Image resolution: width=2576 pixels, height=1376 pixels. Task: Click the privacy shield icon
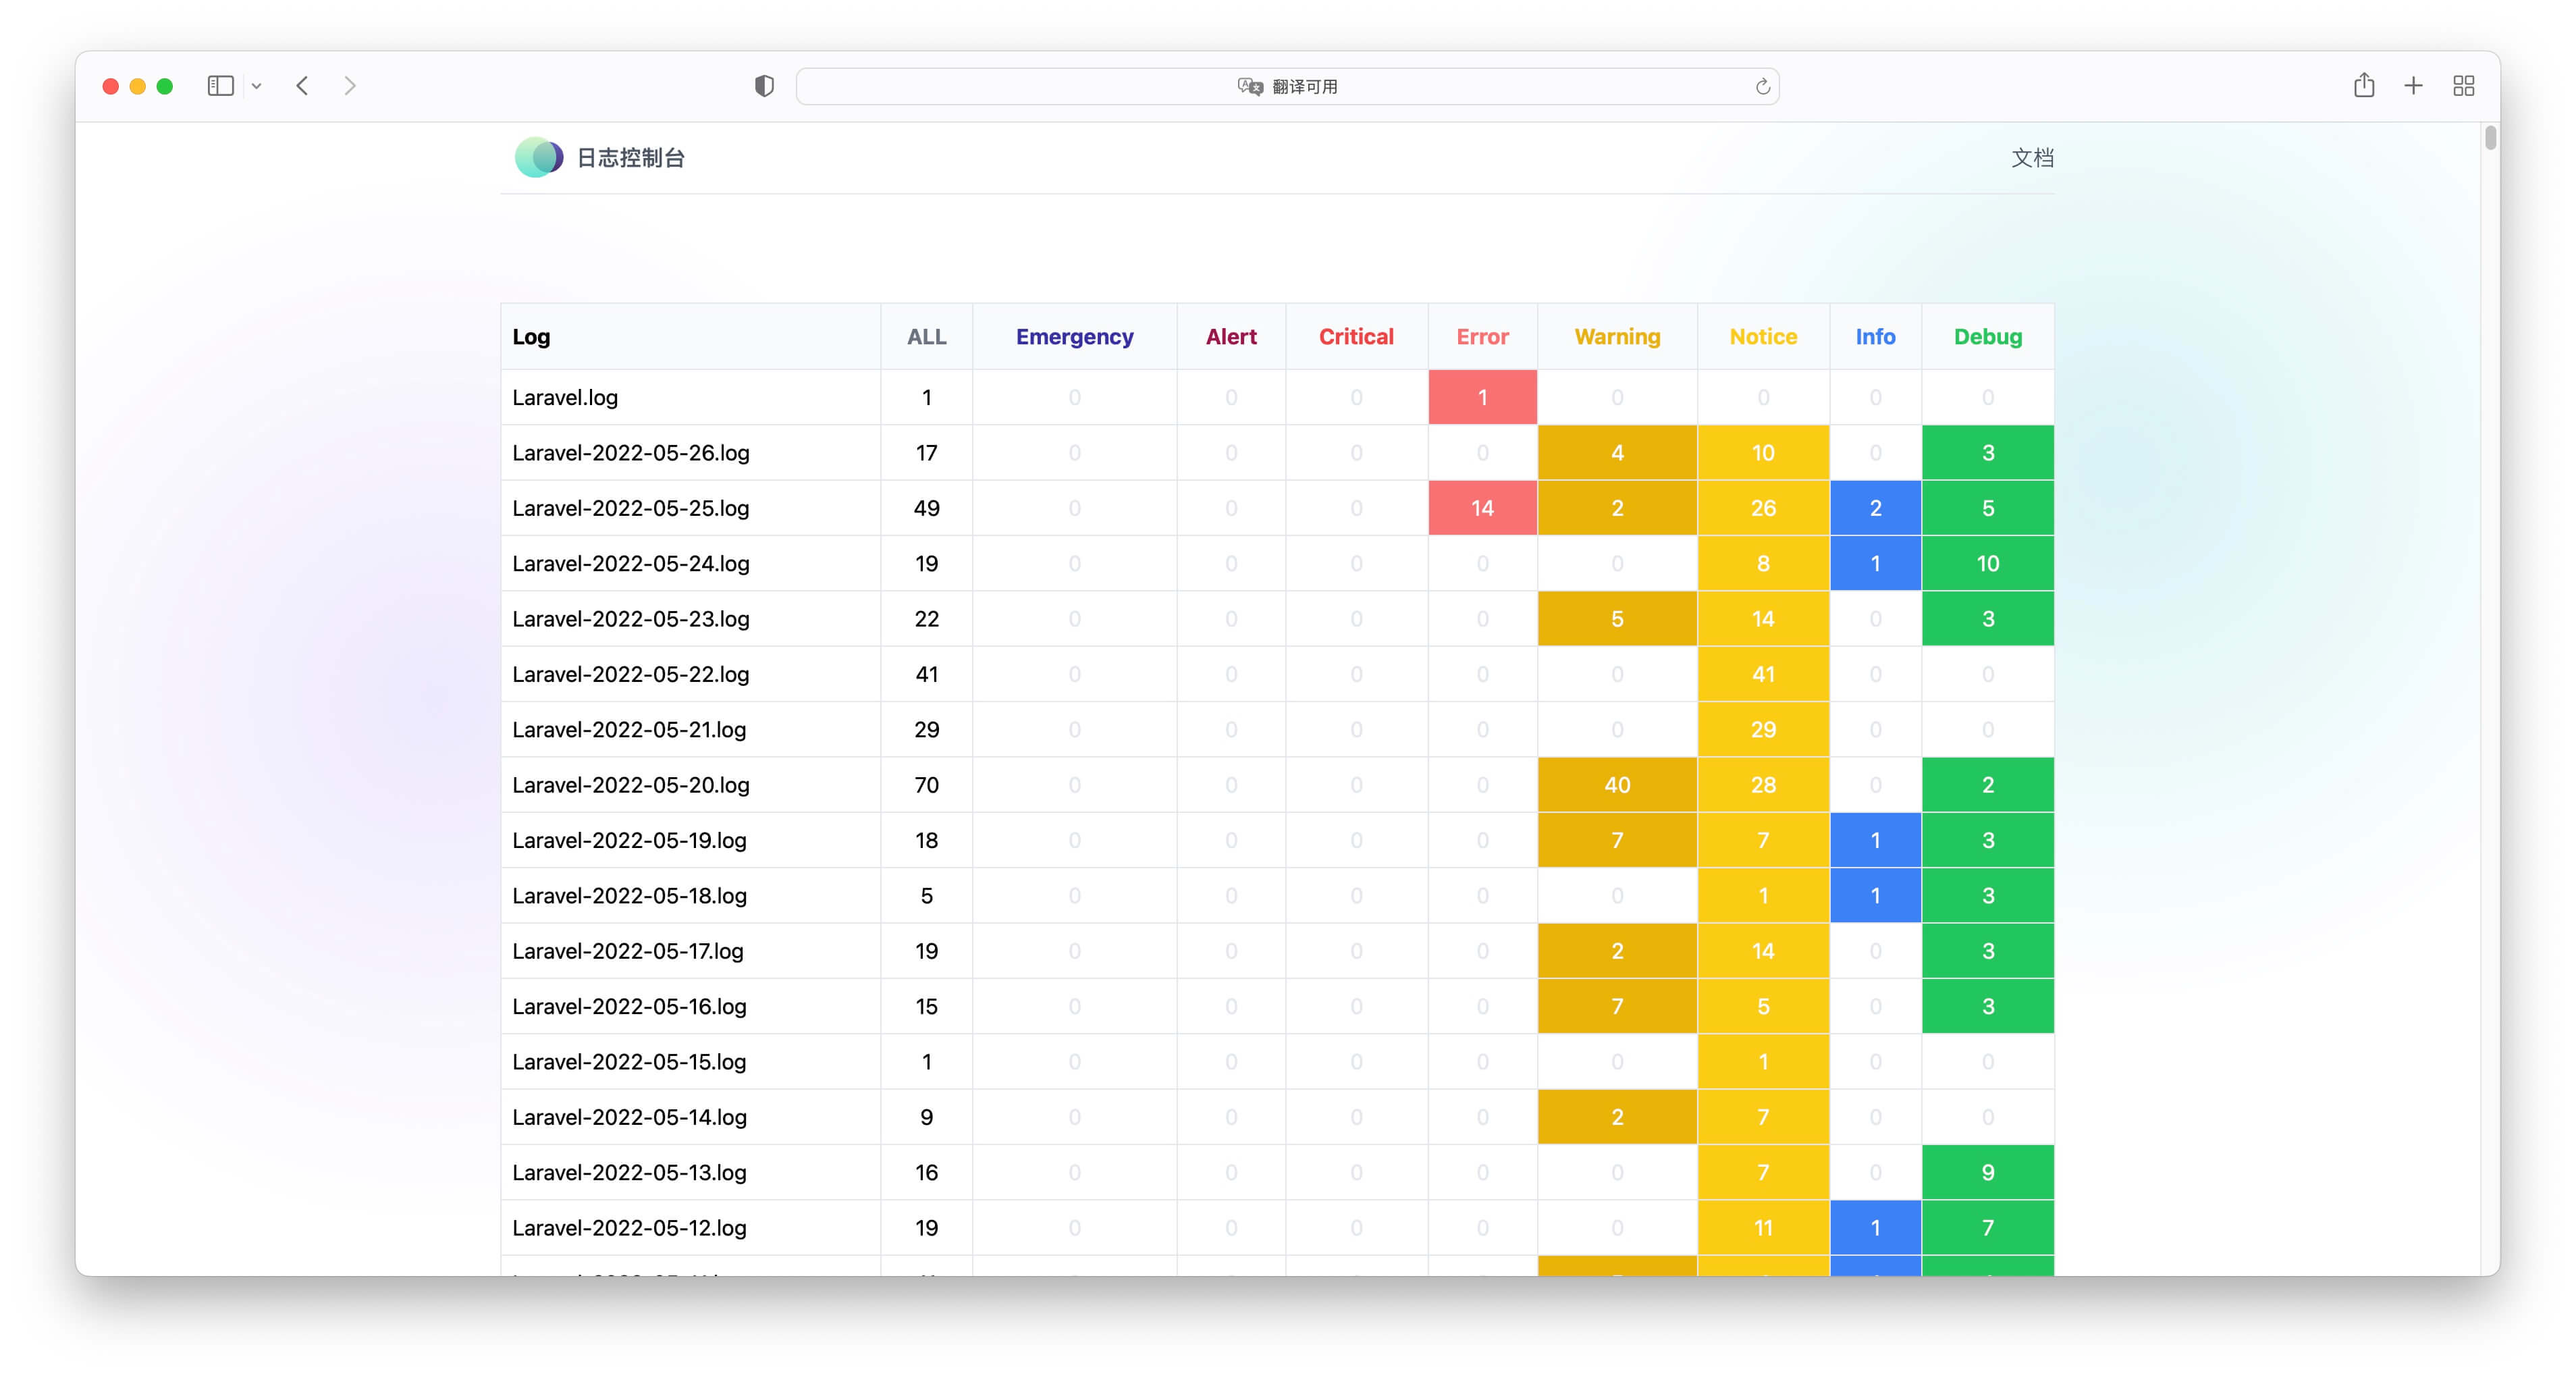pos(764,86)
